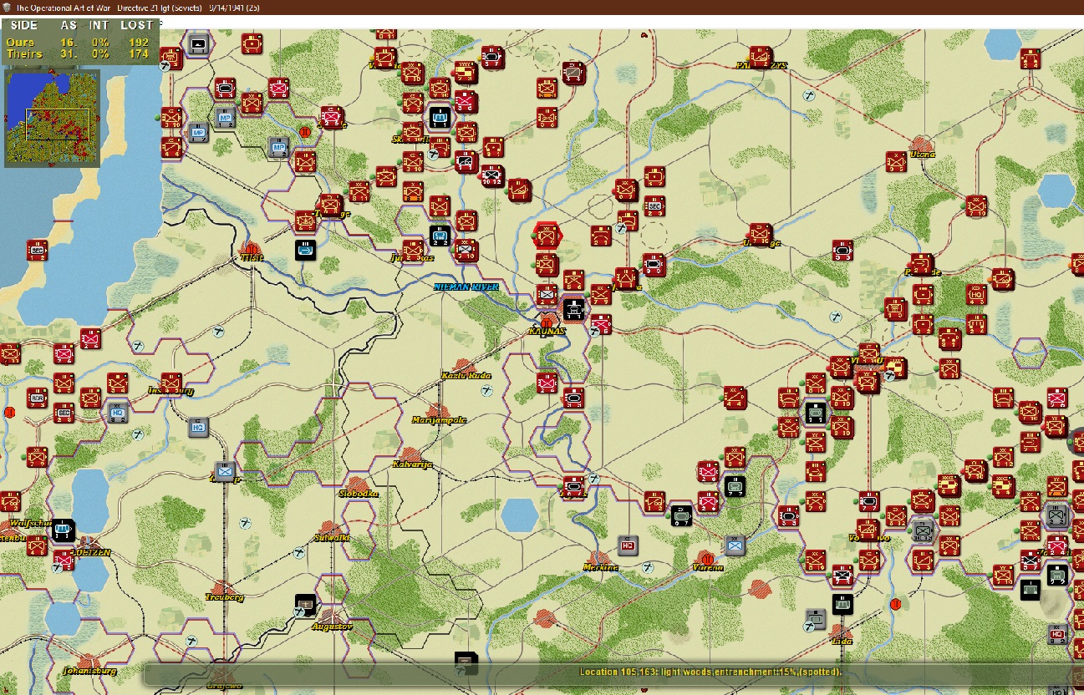Select the black unit above Jurbarkas
Viewport: 1084px width, 695px height.
440,236
